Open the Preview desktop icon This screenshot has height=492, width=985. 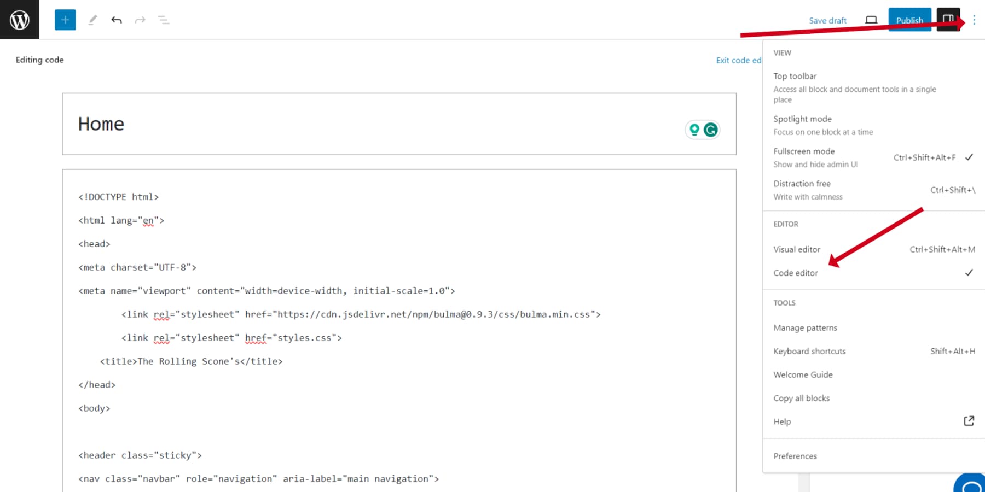[x=870, y=20]
